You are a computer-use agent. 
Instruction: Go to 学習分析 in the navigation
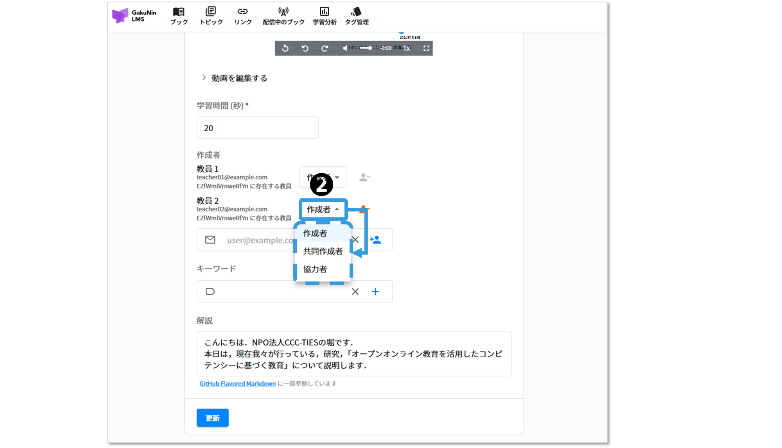point(324,16)
